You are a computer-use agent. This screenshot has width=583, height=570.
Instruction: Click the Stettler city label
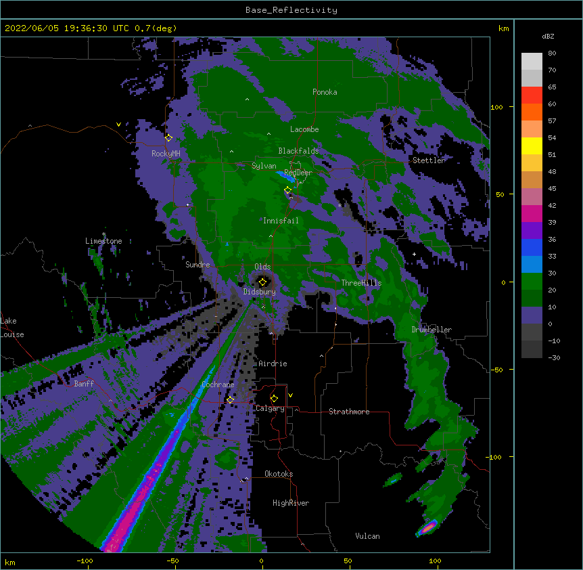pyautogui.click(x=429, y=160)
